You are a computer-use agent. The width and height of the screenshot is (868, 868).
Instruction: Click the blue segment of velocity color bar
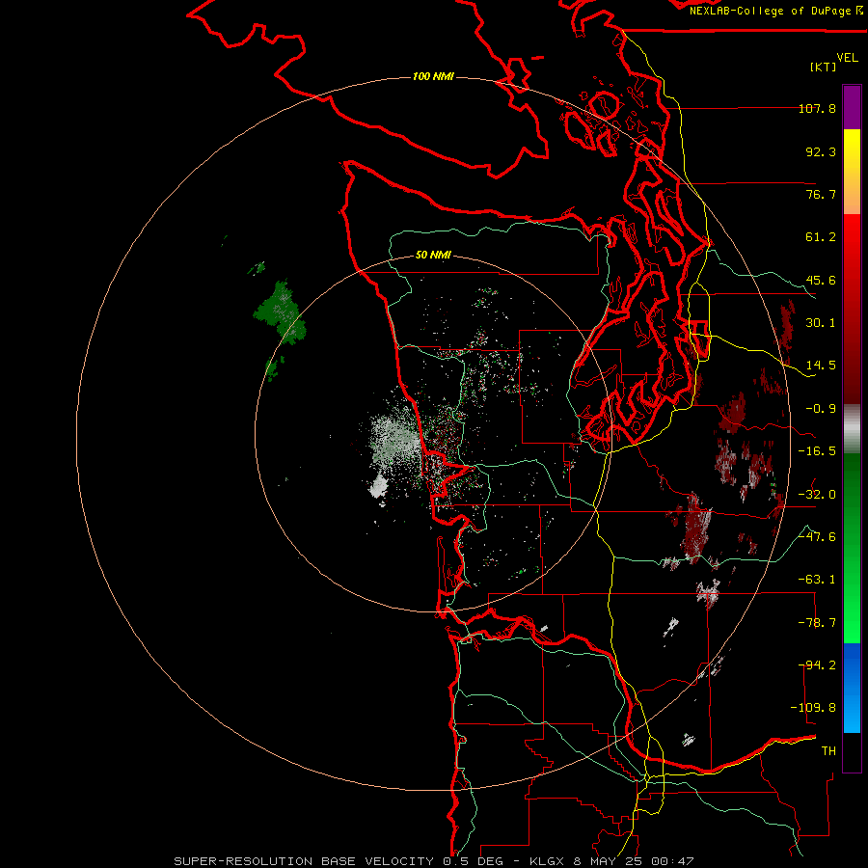point(852,688)
